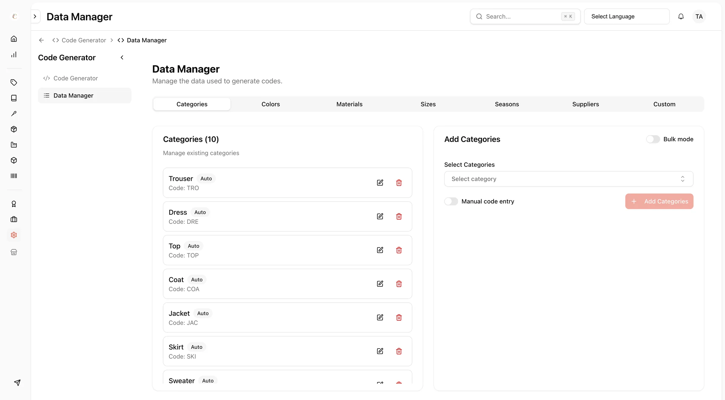Open the bar chart analytics sidebar icon
The width and height of the screenshot is (725, 400).
point(14,55)
